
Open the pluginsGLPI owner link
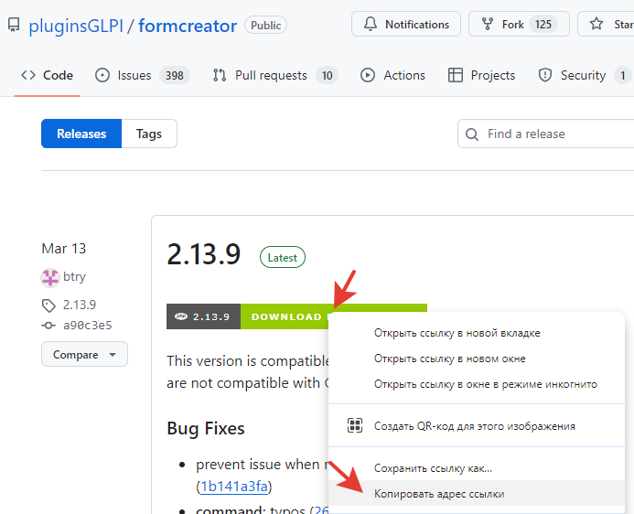[76, 26]
